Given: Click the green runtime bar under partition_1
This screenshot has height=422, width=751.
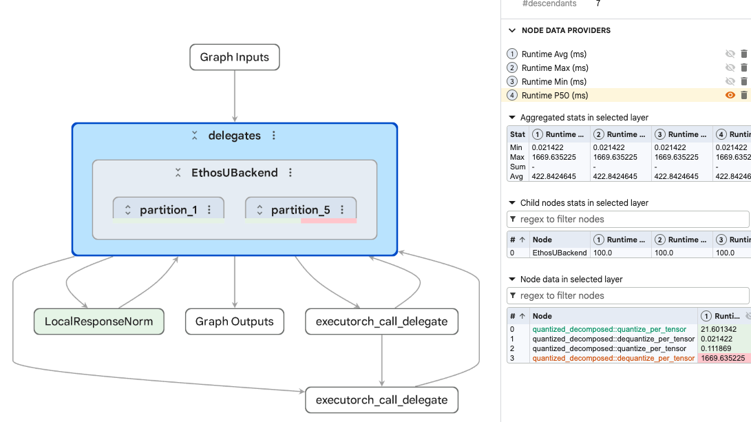Looking at the screenshot, I should (168, 221).
